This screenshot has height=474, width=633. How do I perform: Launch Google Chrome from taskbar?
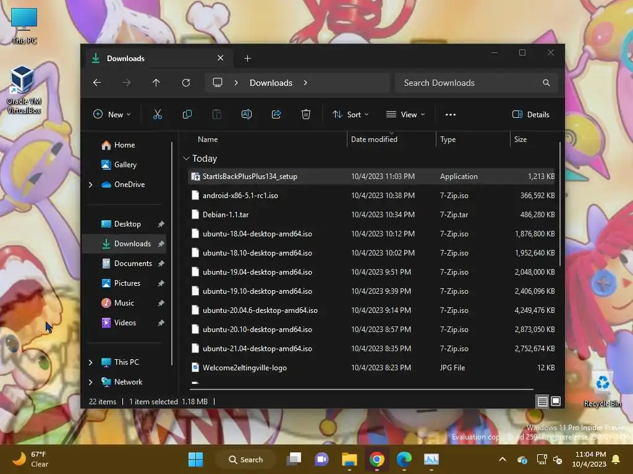coord(376,459)
